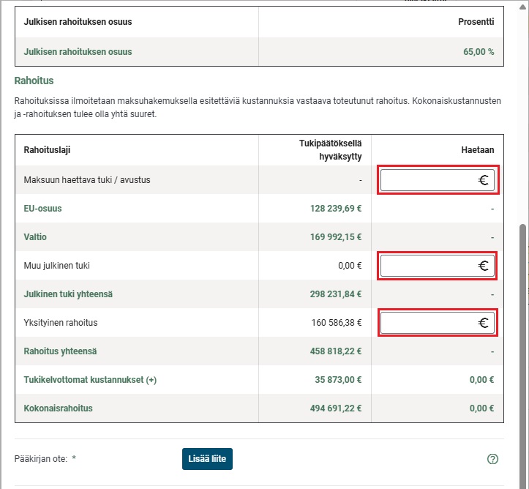Focus the Yksityinen rahoitus amount input
Screen dimensions: 529x489
point(429,323)
